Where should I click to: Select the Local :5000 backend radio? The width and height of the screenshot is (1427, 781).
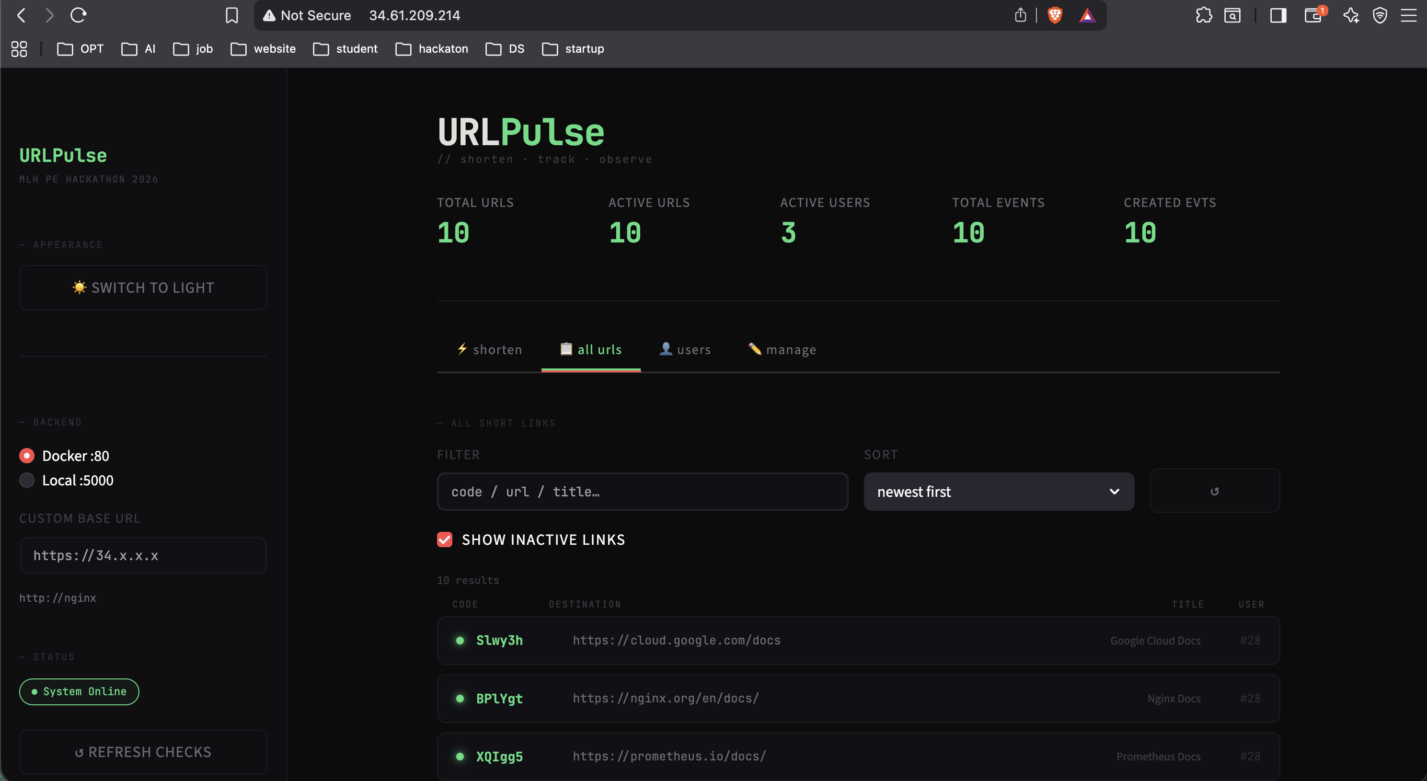(x=26, y=480)
